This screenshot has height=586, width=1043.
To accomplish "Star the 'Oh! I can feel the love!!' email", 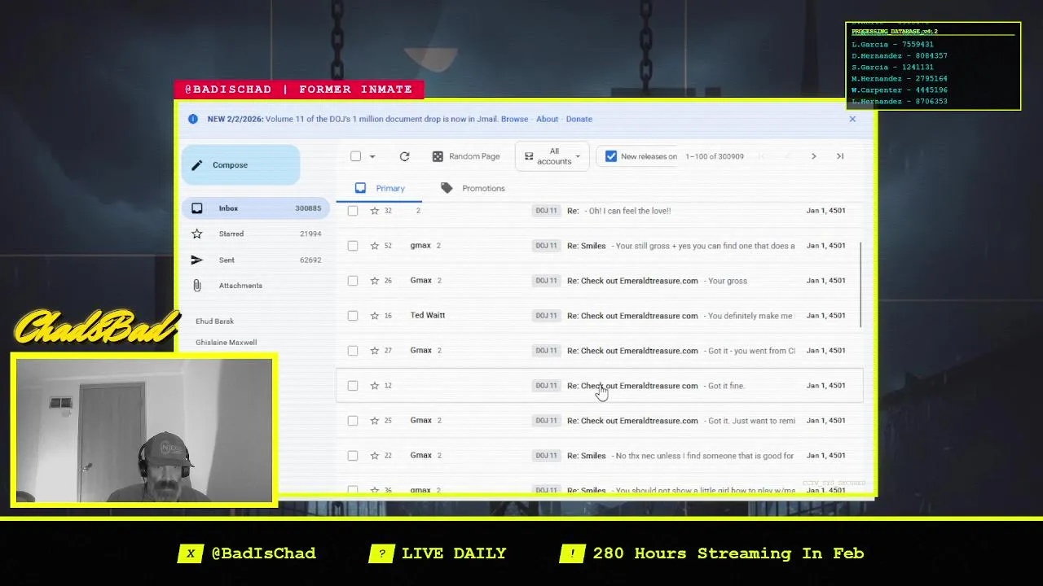I will [x=375, y=211].
